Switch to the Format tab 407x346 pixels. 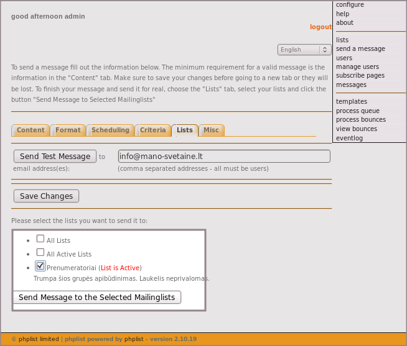68,130
